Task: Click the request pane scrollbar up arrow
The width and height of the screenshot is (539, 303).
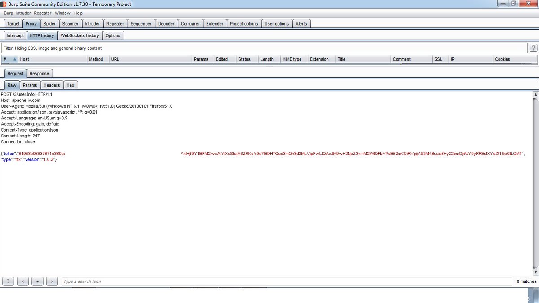Action: pyautogui.click(x=535, y=95)
